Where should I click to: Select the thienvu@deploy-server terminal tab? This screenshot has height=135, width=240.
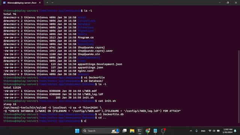(22, 3)
